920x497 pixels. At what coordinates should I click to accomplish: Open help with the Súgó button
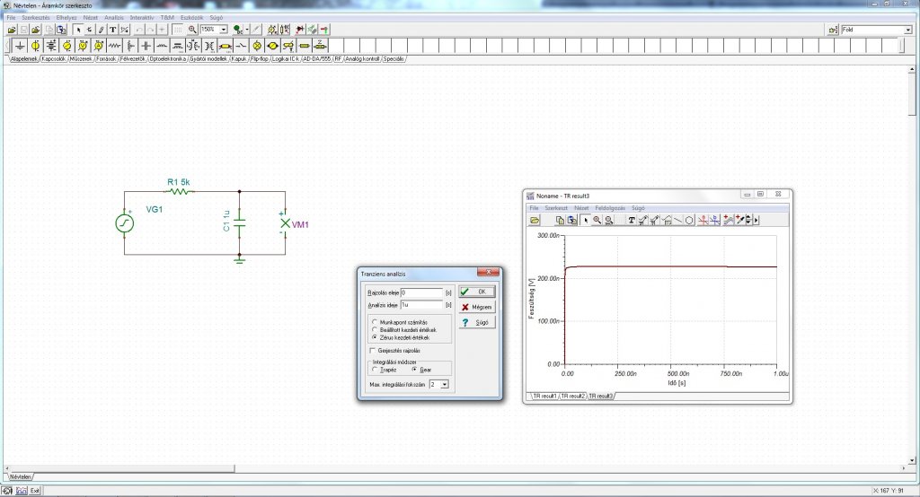point(476,322)
